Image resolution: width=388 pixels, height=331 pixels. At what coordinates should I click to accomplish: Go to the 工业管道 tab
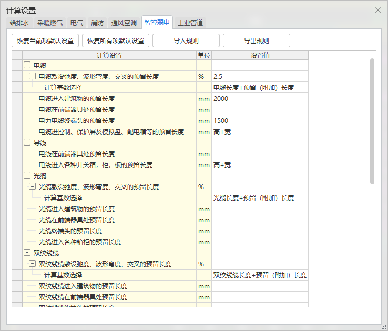[x=190, y=23]
